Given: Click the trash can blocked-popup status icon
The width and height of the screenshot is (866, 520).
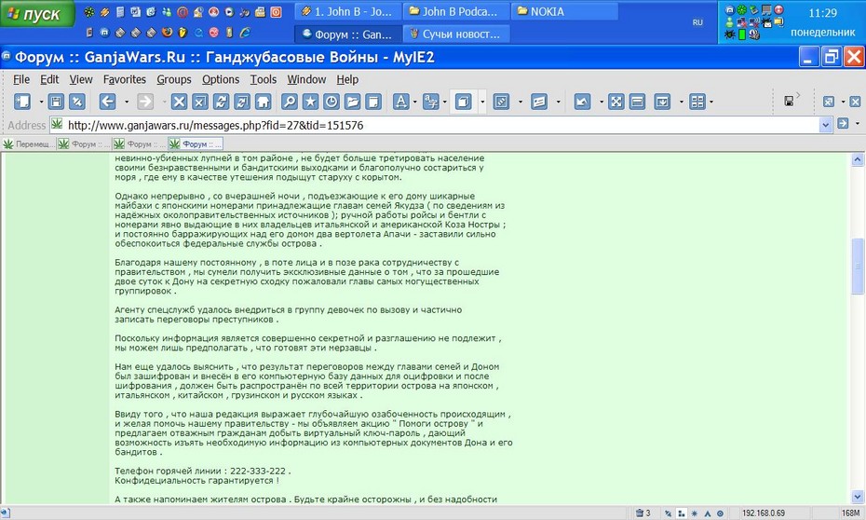Looking at the screenshot, I should point(640,513).
